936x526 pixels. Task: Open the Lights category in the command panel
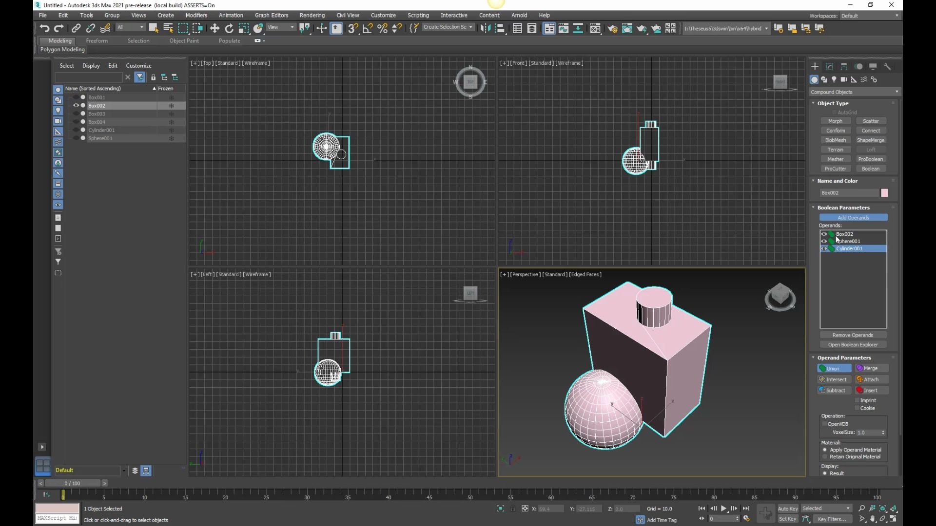[834, 80]
